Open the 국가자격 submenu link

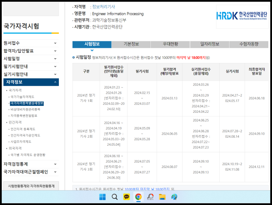15,90
